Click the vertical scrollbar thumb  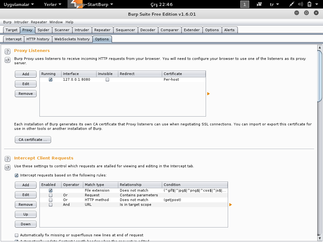coord(320,76)
